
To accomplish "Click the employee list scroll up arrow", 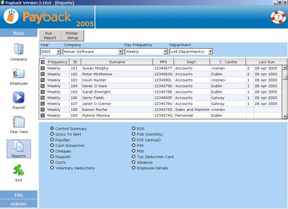I will tap(284, 67).
